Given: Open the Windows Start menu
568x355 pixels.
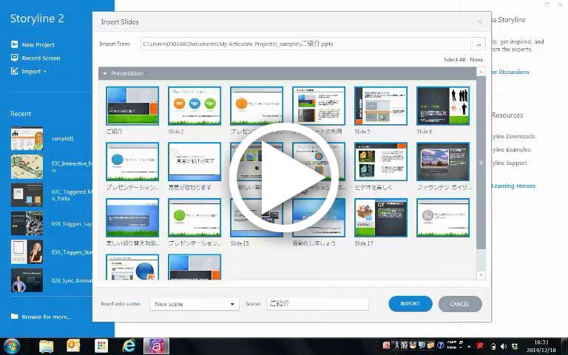Looking at the screenshot, I should tap(12, 346).
